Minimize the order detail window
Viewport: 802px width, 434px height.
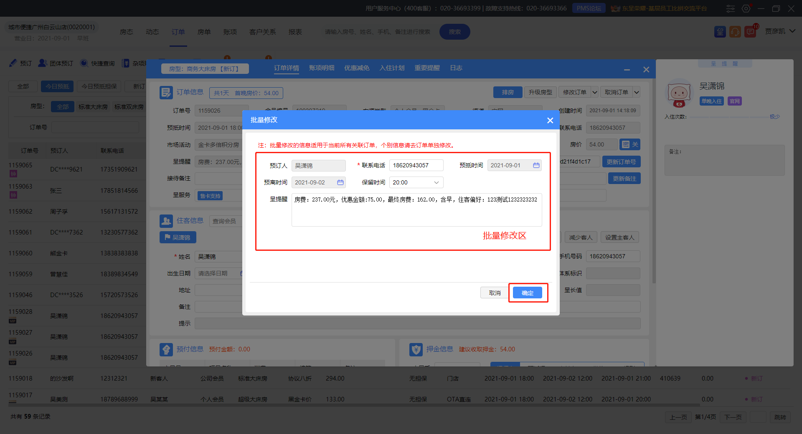pos(627,70)
